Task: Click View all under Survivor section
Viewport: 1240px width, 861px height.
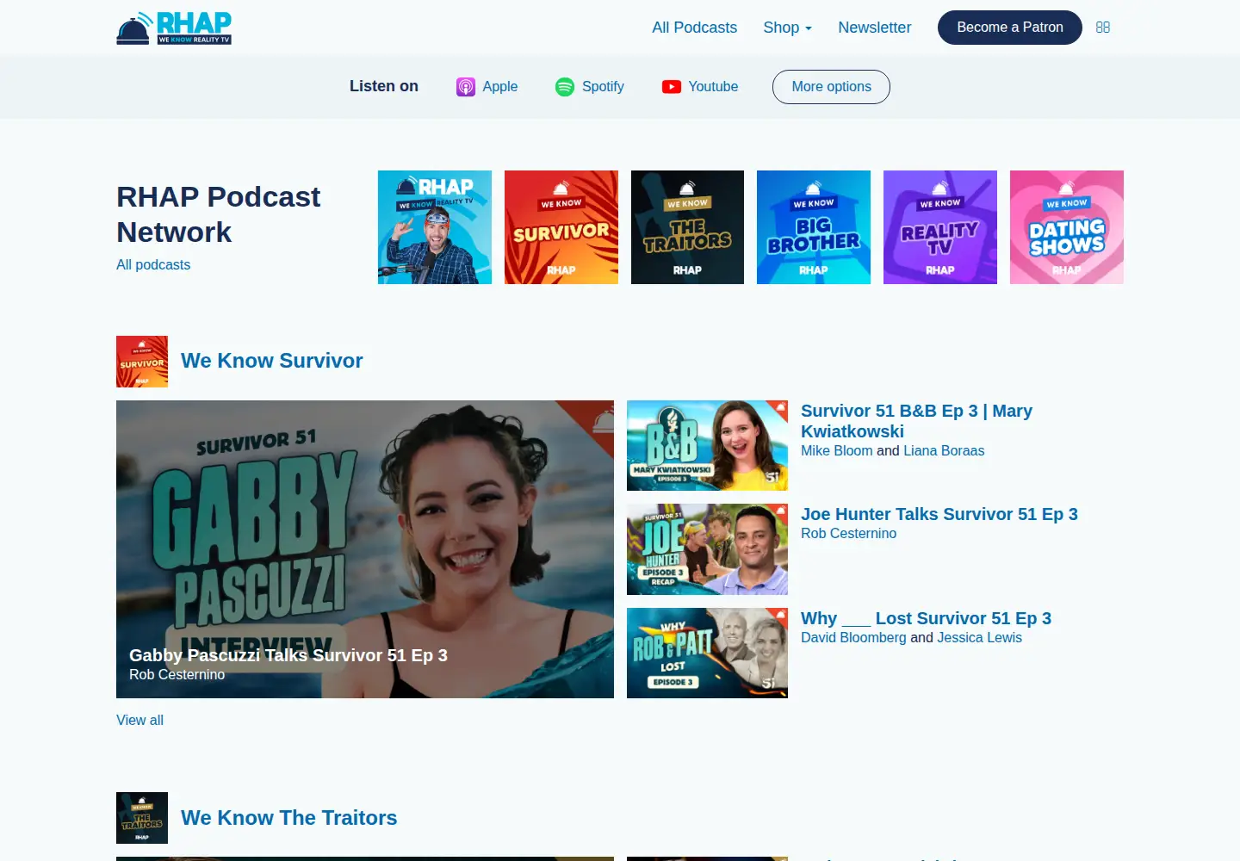Action: [139, 721]
